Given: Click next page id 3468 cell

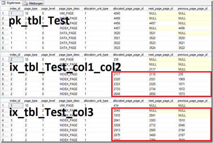Looking at the screenshot, I should coord(162,135).
